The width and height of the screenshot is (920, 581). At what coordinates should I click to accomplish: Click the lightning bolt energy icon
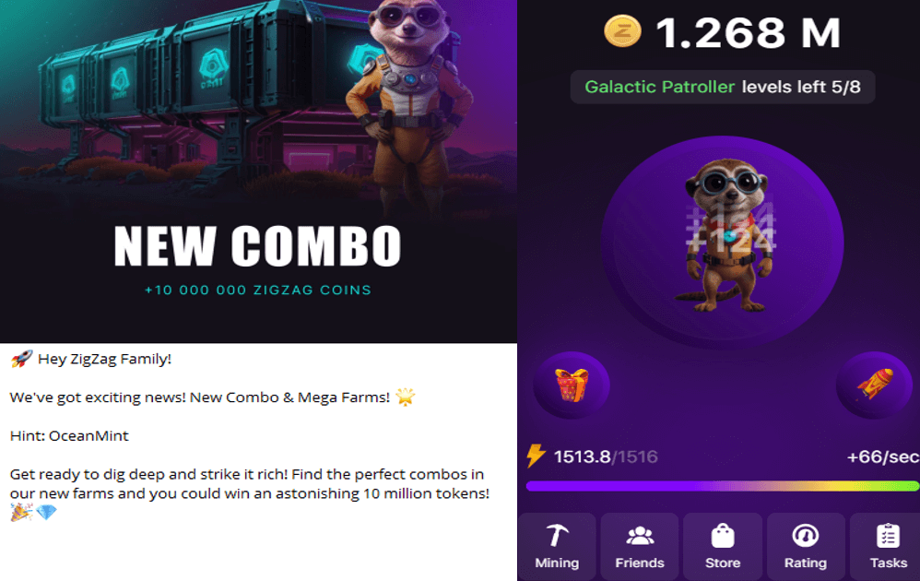pyautogui.click(x=535, y=456)
